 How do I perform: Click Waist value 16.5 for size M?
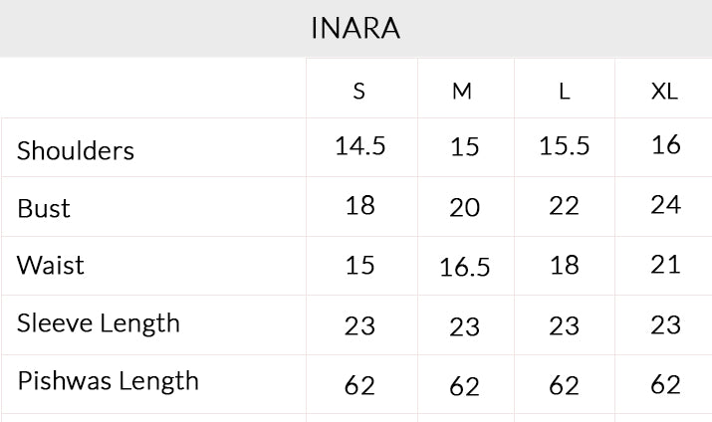click(x=464, y=267)
